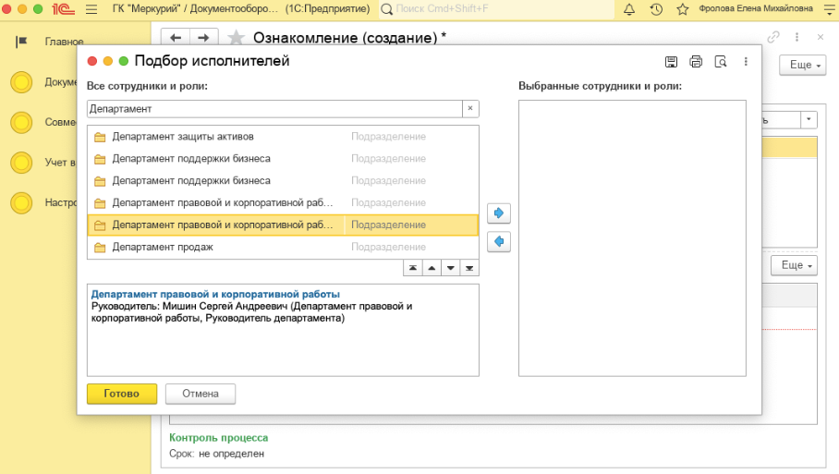The height and width of the screenshot is (474, 839).
Task: Open the 1C main hamburger menu
Action: 91,9
